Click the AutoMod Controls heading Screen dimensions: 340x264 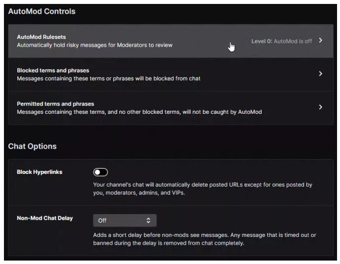(42, 11)
